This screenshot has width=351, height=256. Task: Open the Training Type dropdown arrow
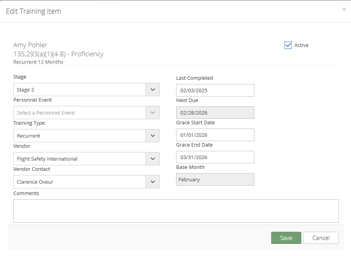153,136
